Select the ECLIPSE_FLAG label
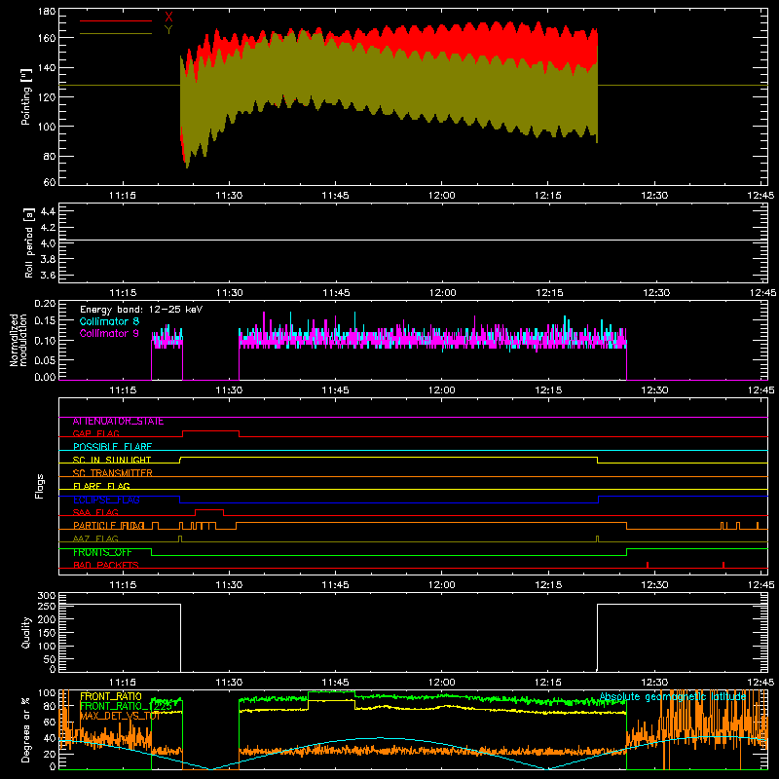The width and height of the screenshot is (779, 779). tap(106, 500)
